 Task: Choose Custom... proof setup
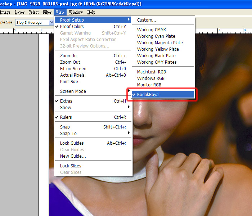coord(147,20)
